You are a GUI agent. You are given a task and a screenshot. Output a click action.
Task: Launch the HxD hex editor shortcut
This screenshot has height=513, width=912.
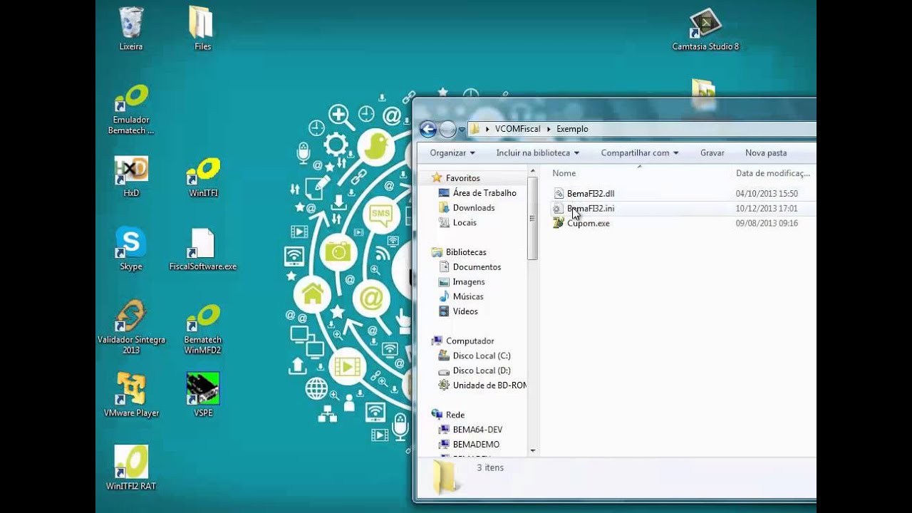pyautogui.click(x=131, y=177)
